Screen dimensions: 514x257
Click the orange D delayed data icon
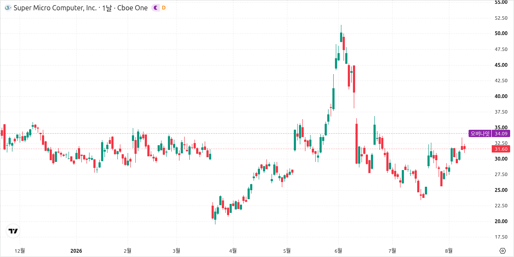[x=164, y=8]
